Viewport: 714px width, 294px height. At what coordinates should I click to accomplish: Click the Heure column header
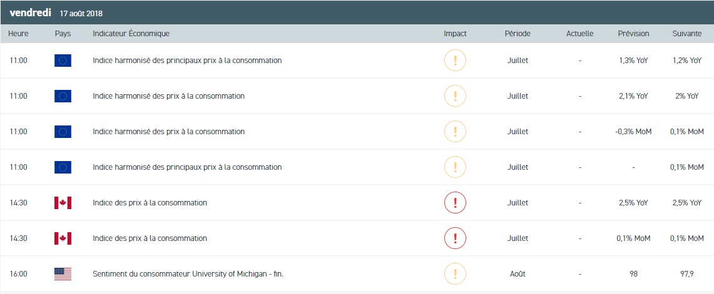(19, 34)
